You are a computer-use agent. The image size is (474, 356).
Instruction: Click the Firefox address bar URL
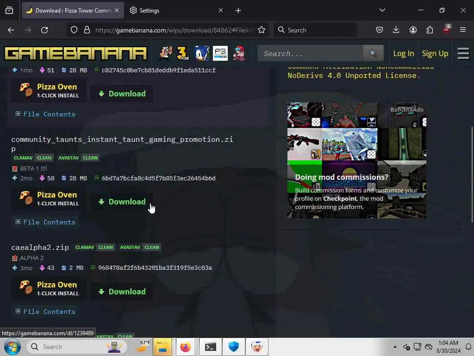point(173,30)
